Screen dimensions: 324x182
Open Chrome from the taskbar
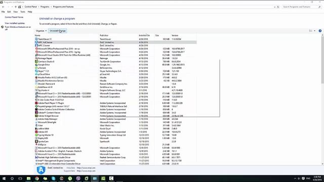[37, 178]
